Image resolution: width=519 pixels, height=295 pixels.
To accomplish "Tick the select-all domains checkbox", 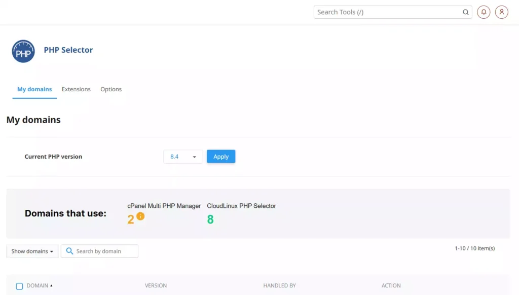I will 20,286.
